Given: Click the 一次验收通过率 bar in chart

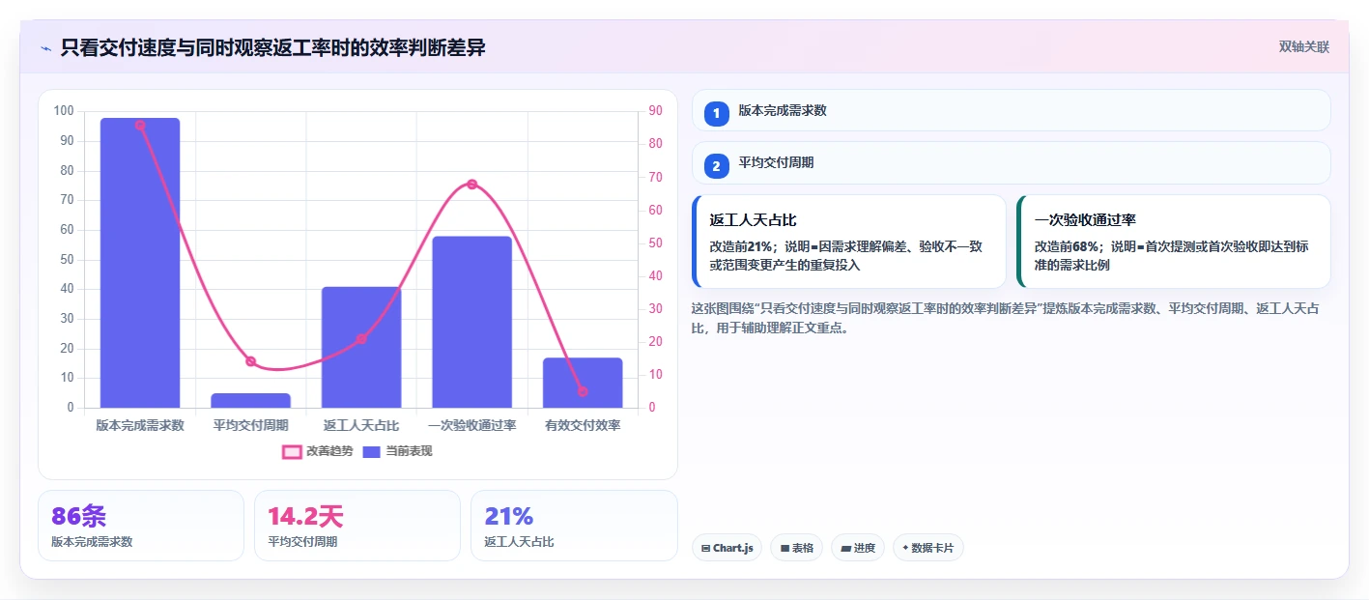Looking at the screenshot, I should click(x=471, y=322).
